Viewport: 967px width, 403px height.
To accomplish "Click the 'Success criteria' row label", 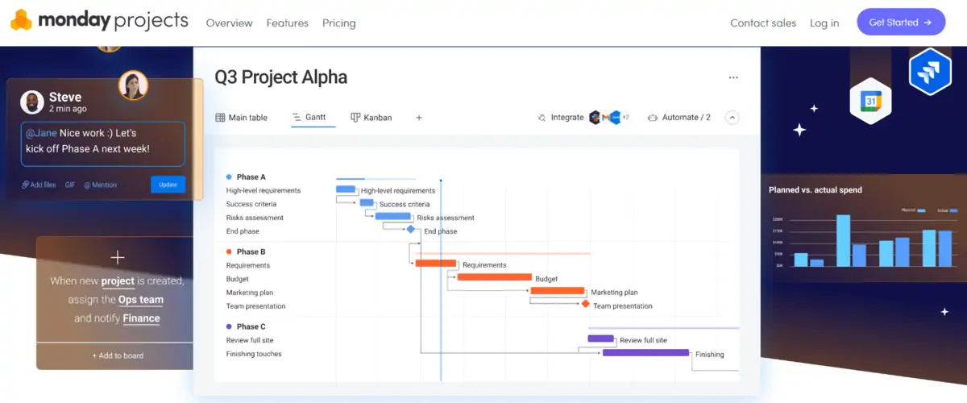I will point(251,205).
